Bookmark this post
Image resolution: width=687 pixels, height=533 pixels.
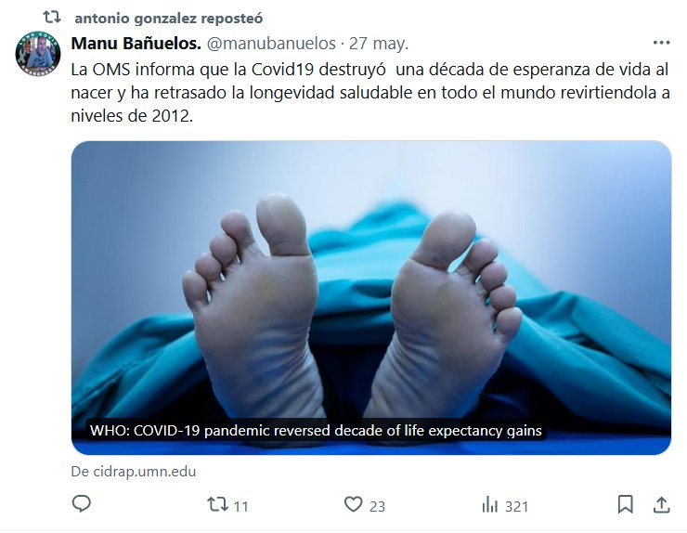[625, 504]
